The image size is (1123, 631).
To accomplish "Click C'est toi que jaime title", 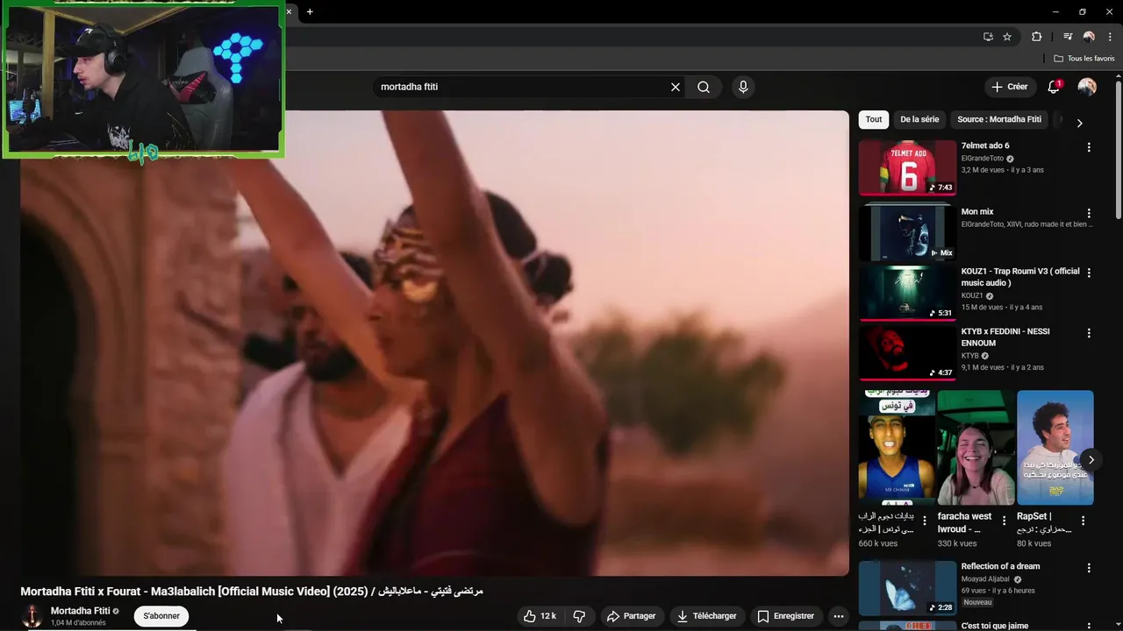I will (x=995, y=626).
